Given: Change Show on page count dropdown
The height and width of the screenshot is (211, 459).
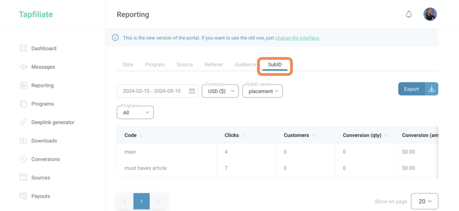Looking at the screenshot, I should click(424, 202).
